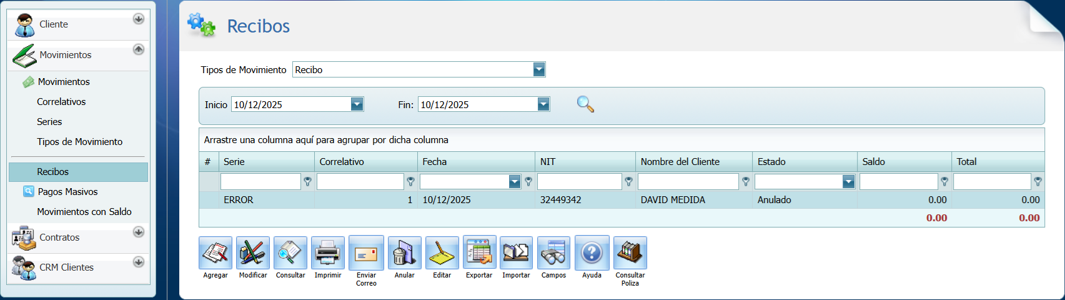Open Ayuda help question mark icon

592,253
